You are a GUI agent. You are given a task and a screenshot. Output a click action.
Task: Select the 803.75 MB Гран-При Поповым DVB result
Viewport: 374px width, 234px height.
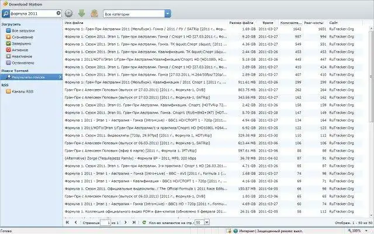coord(213,90)
